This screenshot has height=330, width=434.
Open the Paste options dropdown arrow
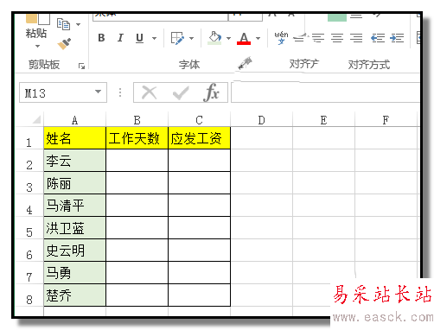37,46
